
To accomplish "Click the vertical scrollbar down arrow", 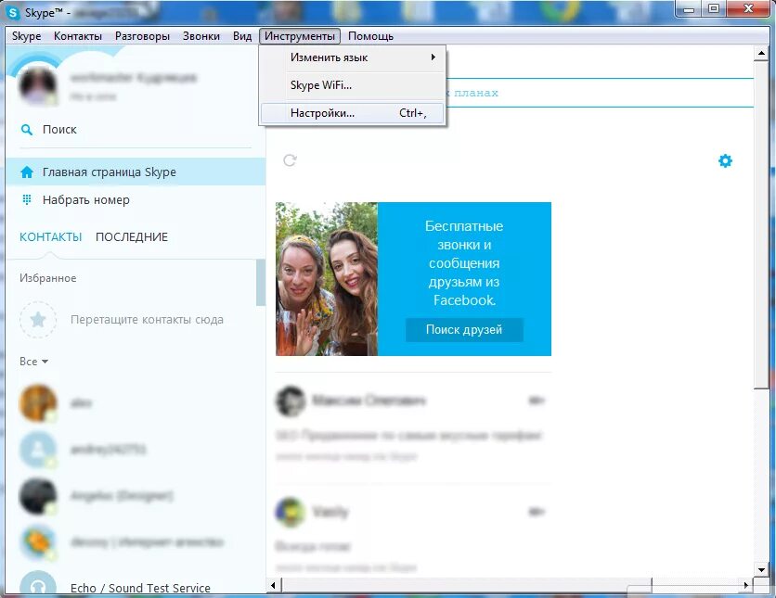I will coord(761,569).
